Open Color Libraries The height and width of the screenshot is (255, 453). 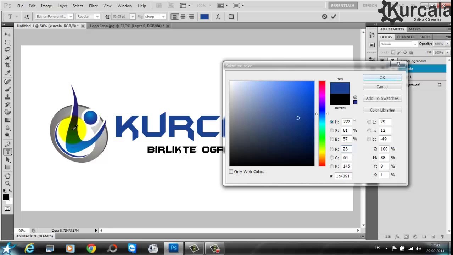point(382,110)
